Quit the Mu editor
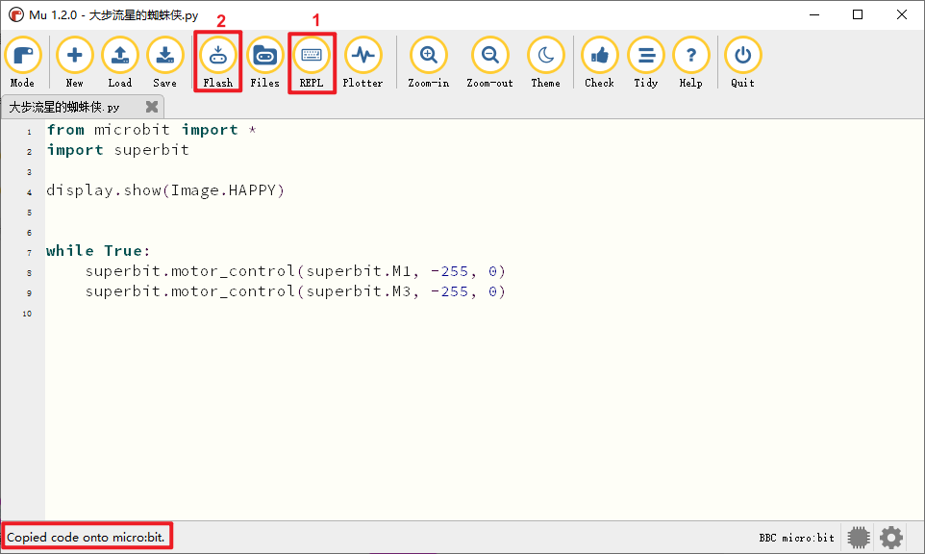This screenshot has width=925, height=554. [742, 63]
